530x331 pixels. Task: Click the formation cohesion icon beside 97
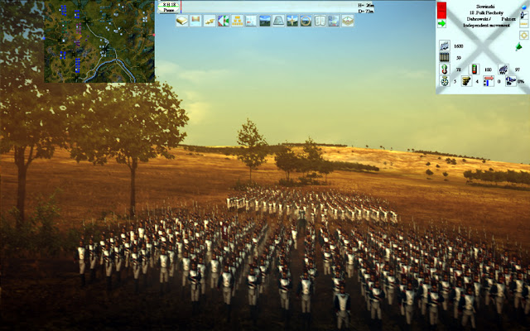(x=503, y=70)
